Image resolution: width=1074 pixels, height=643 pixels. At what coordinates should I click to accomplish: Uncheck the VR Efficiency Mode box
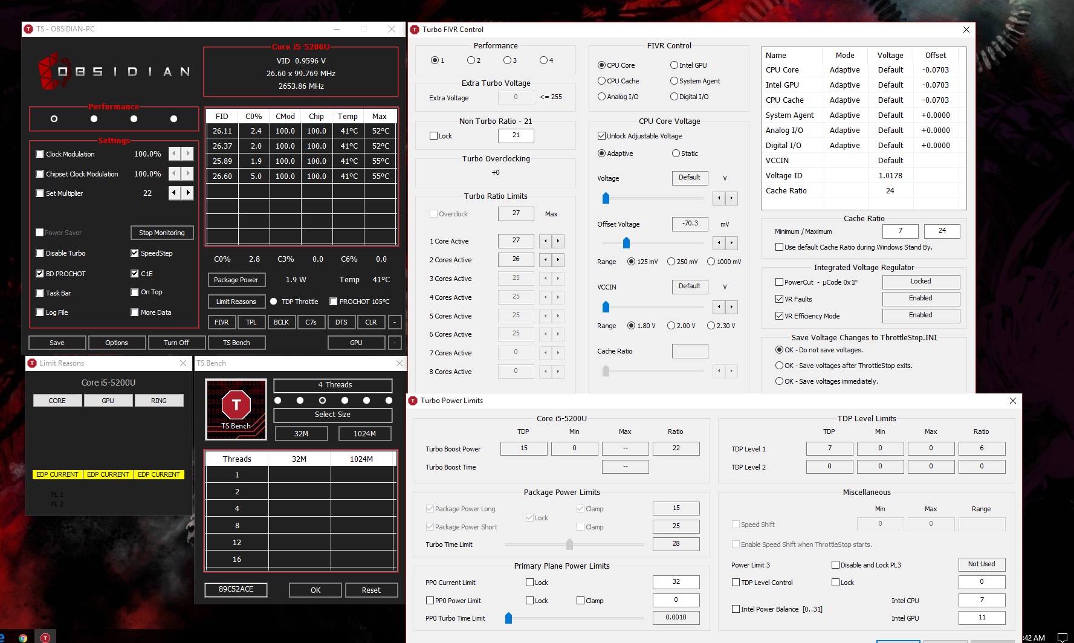coord(780,316)
